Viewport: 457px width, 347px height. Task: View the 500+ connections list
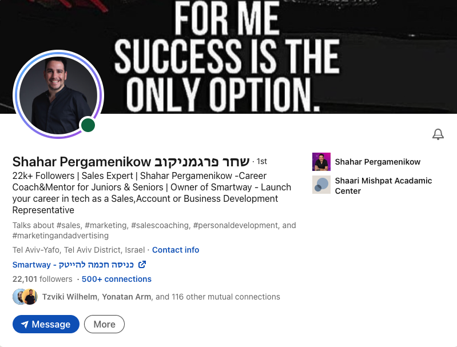[117, 279]
